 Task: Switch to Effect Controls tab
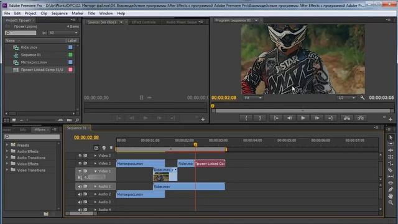tap(144, 22)
